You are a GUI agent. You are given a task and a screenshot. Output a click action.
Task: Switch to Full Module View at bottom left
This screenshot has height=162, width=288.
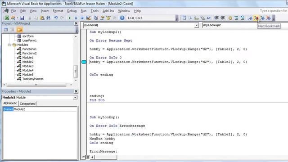pos(88,157)
